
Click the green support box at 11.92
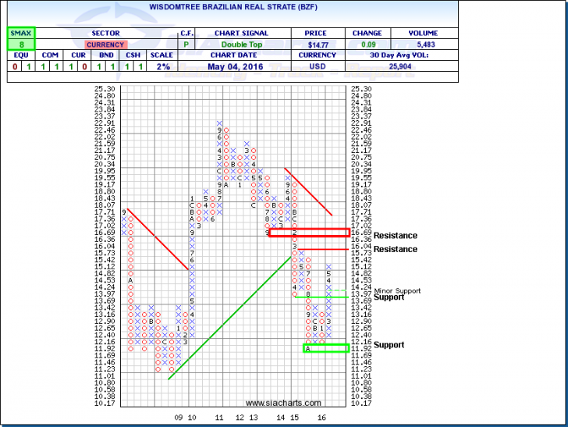325,348
